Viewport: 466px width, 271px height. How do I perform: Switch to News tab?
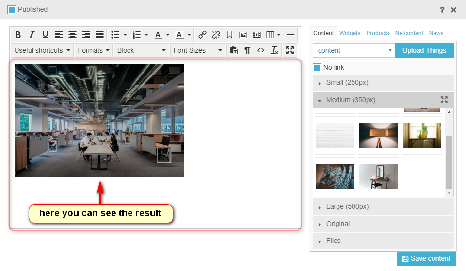[x=436, y=33]
